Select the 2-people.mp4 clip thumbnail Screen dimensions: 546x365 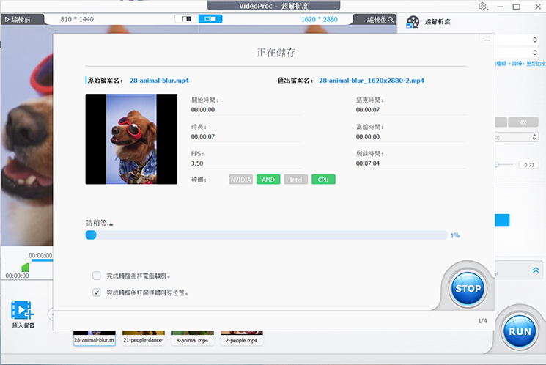click(242, 338)
